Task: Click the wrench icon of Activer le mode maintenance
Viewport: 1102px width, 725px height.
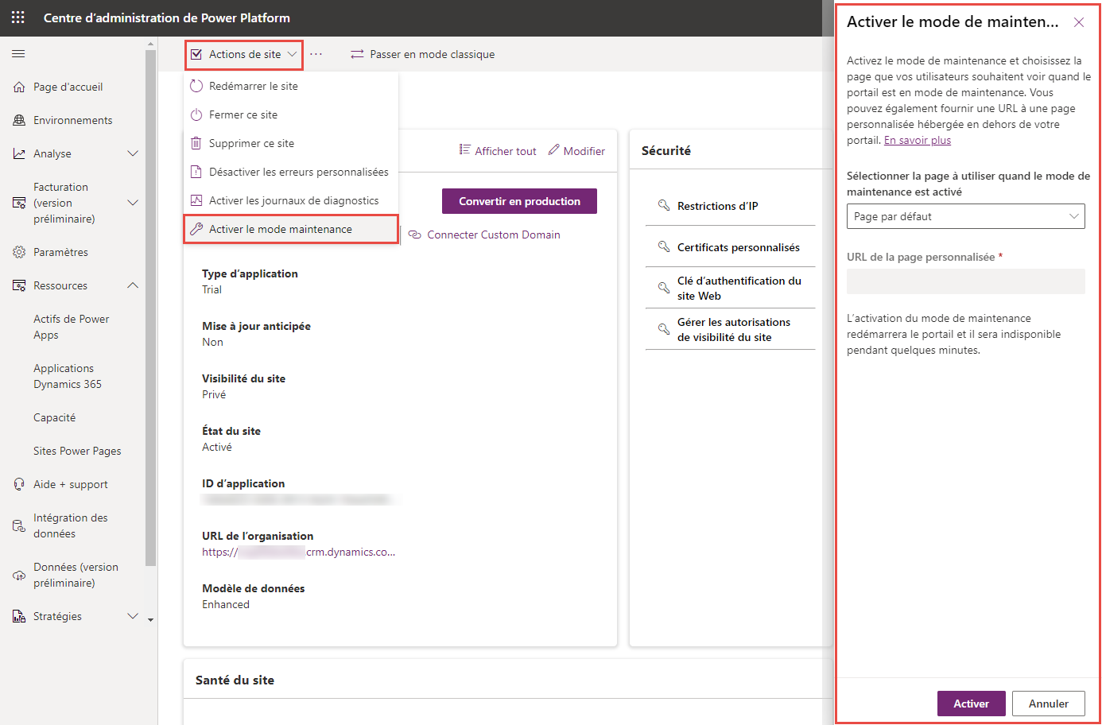Action: [196, 229]
